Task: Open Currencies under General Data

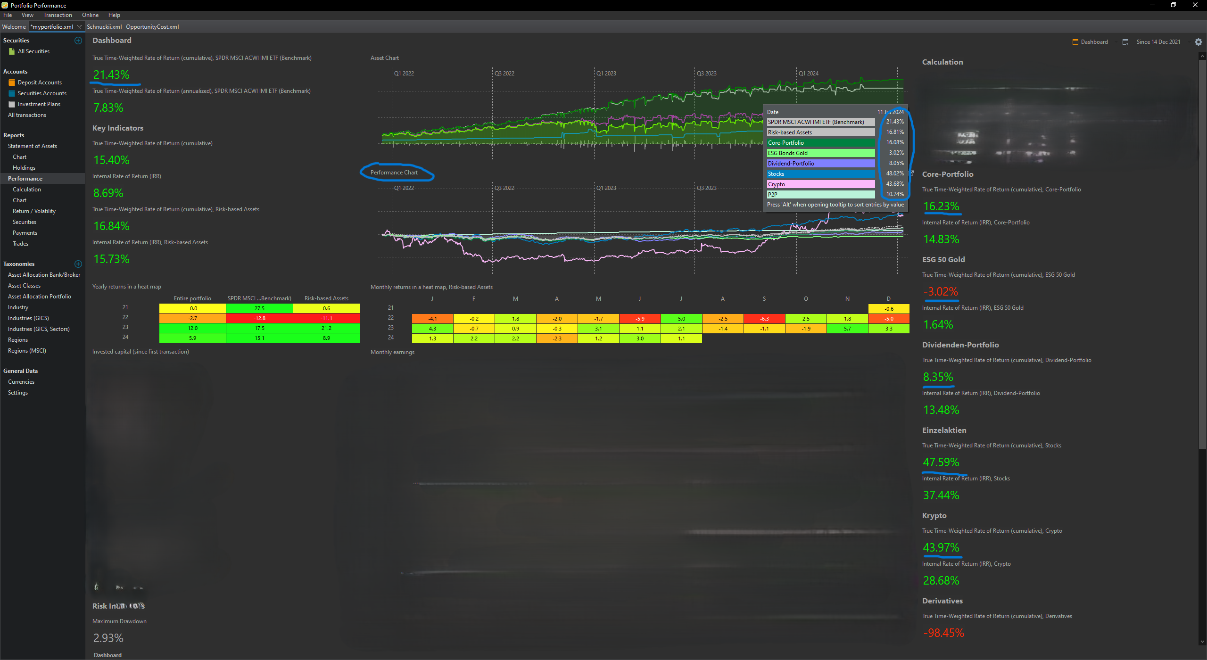Action: [x=21, y=382]
